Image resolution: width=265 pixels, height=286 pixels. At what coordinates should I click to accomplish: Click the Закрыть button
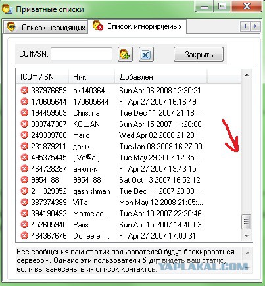(x=199, y=54)
